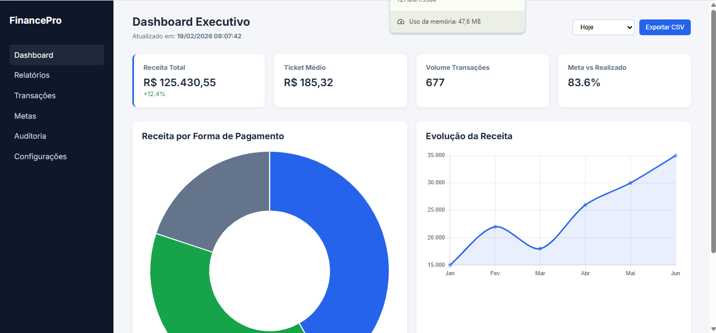Open the Metas page
Viewport: 716px width, 333px height.
tap(25, 116)
